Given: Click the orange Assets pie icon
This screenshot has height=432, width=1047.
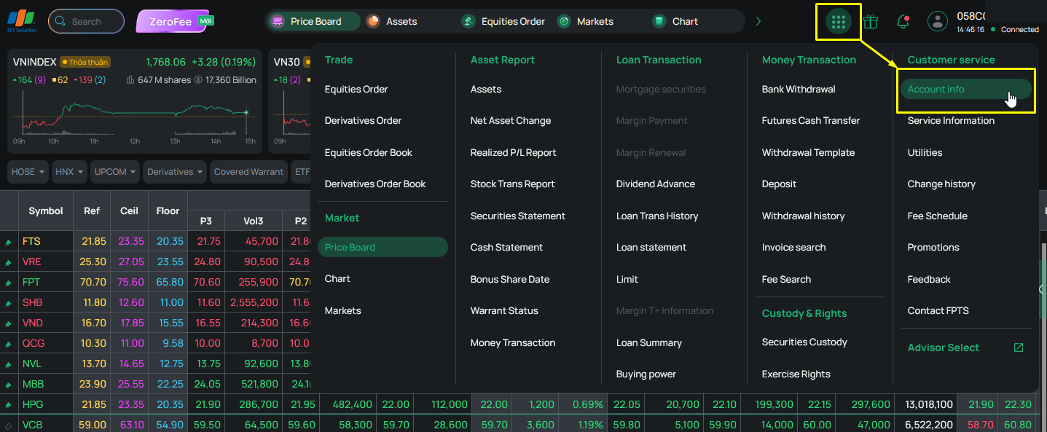Looking at the screenshot, I should (x=373, y=22).
